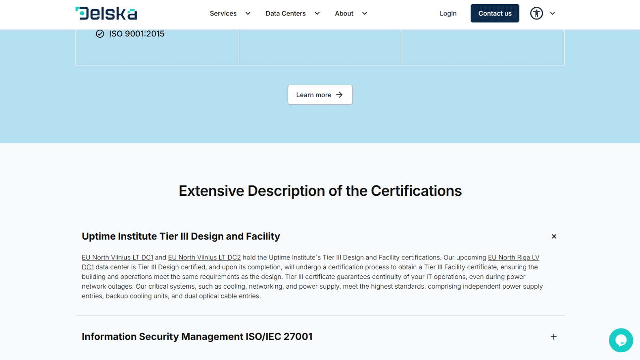The image size is (640, 360).
Task: Open the EU North Vilnius LT DC2 link
Action: [204, 257]
